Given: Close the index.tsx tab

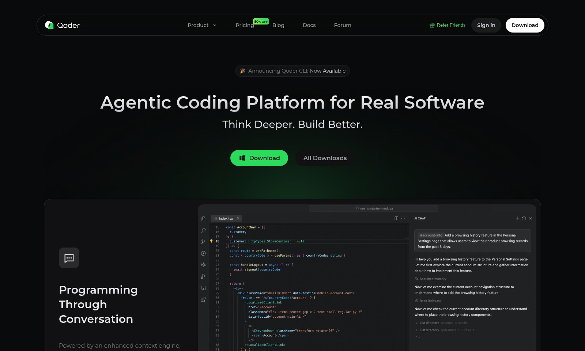Looking at the screenshot, I should pyautogui.click(x=238, y=218).
